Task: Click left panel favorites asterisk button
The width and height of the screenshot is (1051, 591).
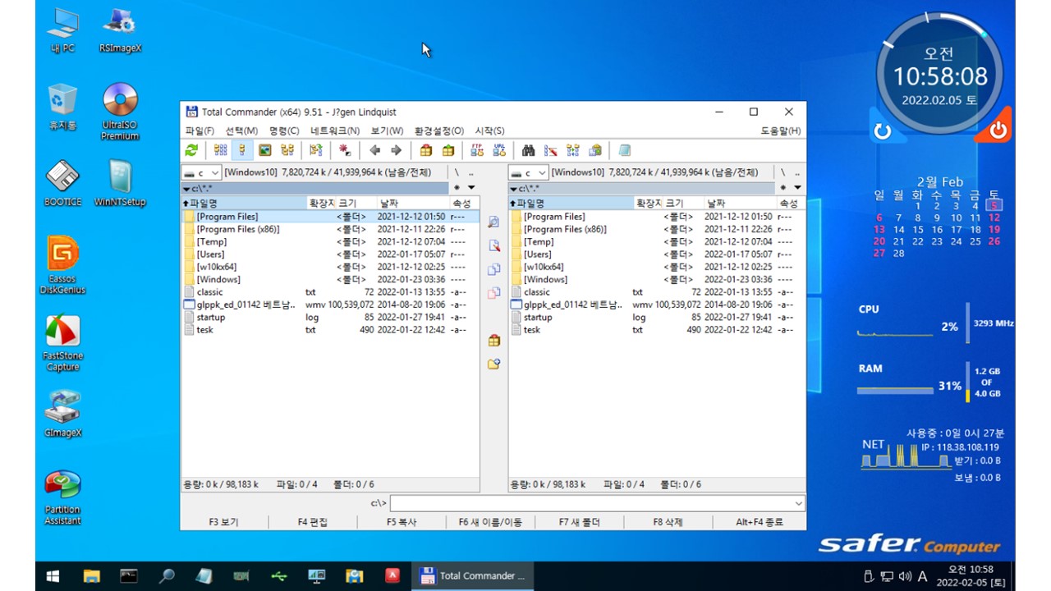Action: [457, 188]
